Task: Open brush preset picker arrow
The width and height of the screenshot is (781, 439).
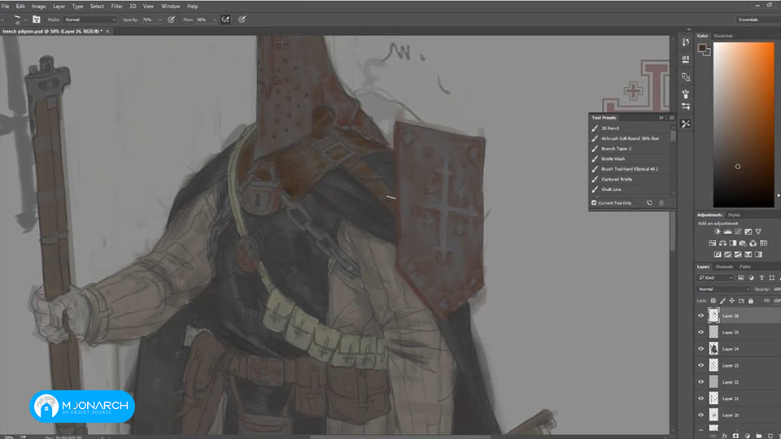Action: [26, 20]
